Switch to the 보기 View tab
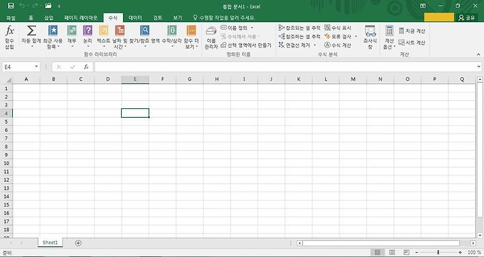 pyautogui.click(x=177, y=17)
